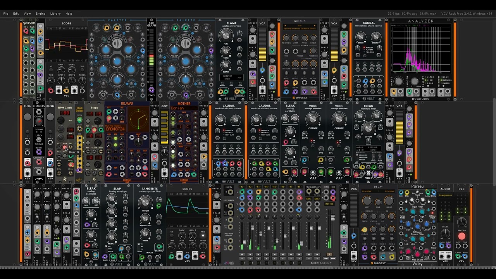Click the Audio LEVEL knob
Image resolution: width=496 pixels, height=279 pixels.
(x=445, y=233)
